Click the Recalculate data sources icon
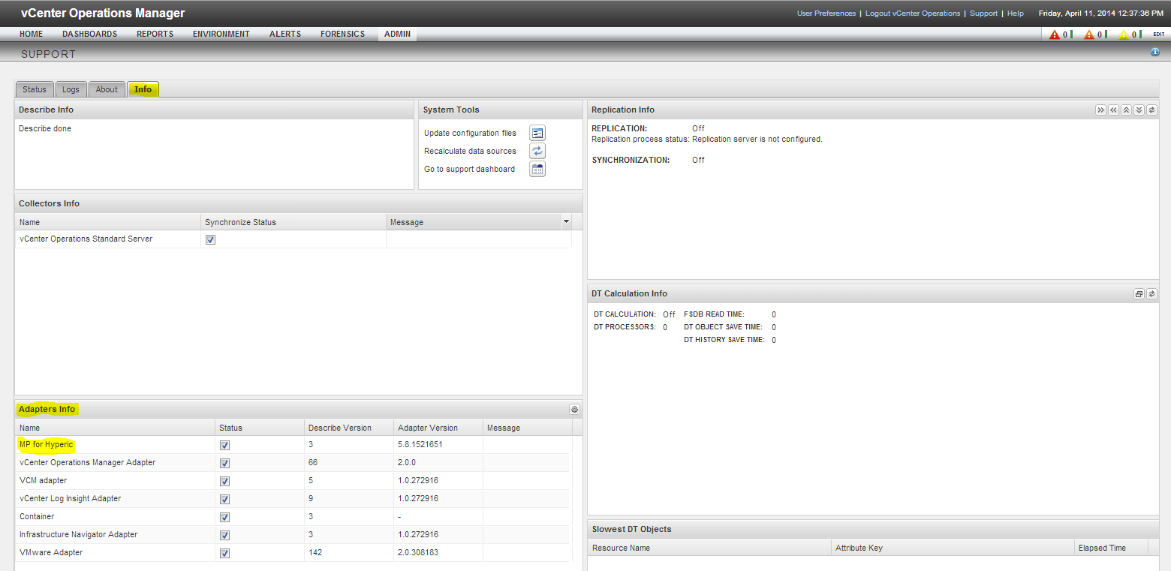This screenshot has height=571, width=1171. 537,151
